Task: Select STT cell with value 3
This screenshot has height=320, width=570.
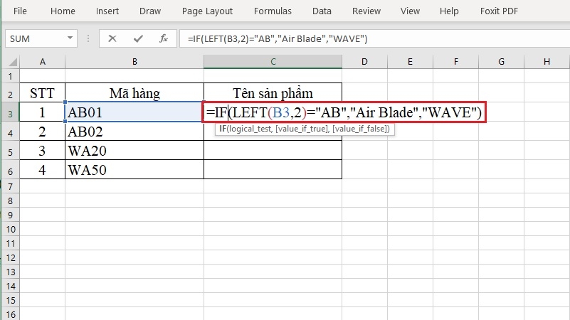Action: tap(43, 151)
